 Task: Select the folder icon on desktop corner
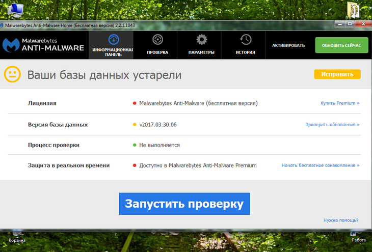(x=353, y=10)
